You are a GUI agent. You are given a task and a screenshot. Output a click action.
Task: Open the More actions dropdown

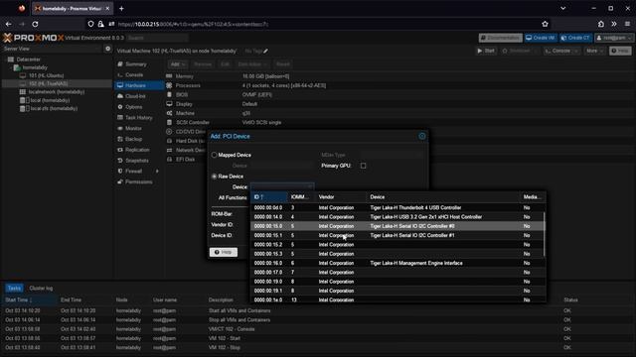594,51
